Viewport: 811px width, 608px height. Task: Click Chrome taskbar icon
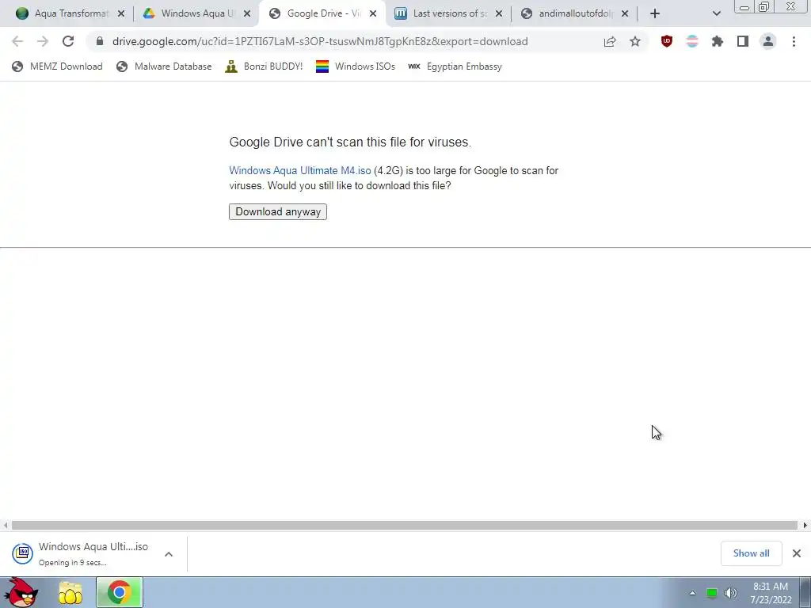[x=120, y=592]
